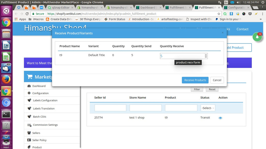Bookmark this page with the star icon

[x=219, y=14]
